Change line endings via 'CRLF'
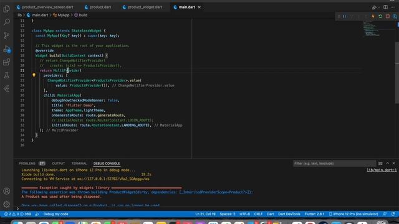The image size is (399, 224). (258, 214)
